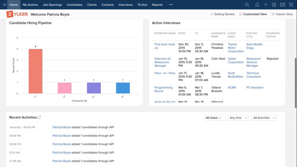Click the setup tools icon
The height and width of the screenshot is (167, 297).
(291, 4)
